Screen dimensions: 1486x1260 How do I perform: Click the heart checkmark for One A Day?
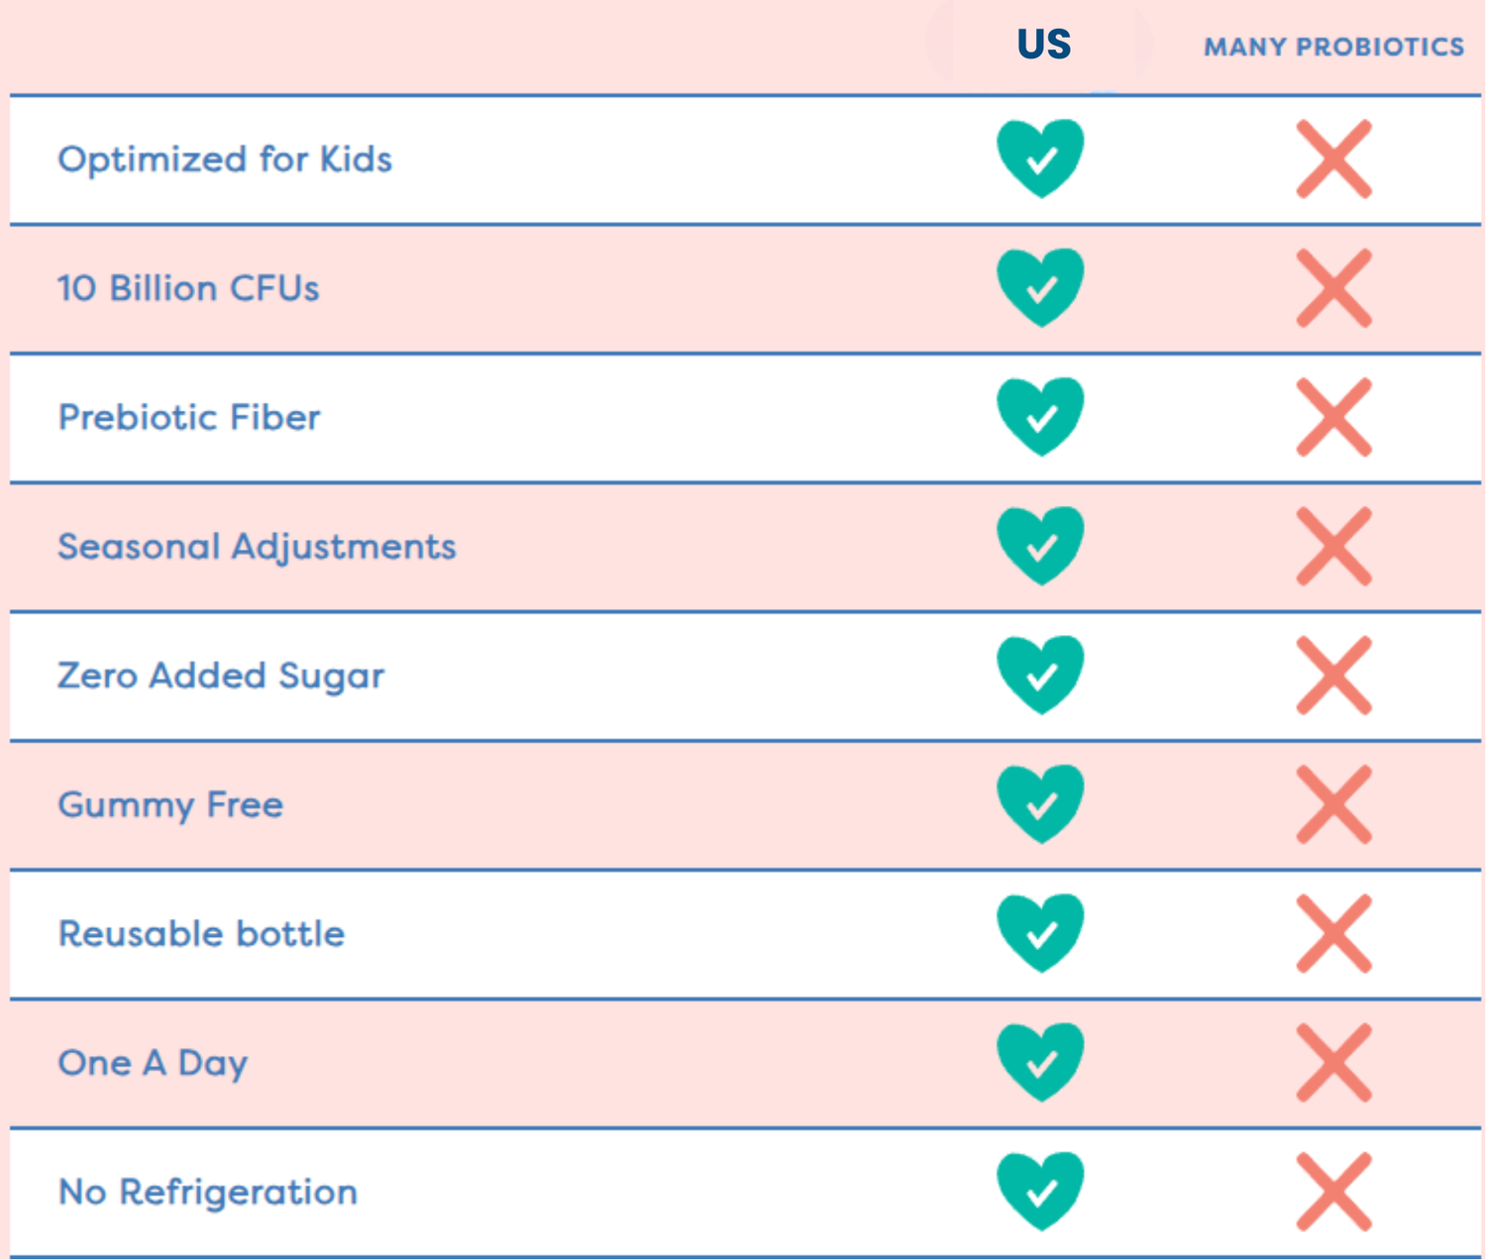click(1040, 1062)
